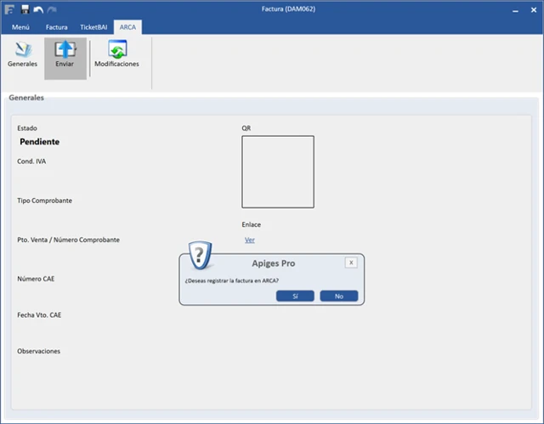Image resolution: width=544 pixels, height=424 pixels.
Task: Follow the Ver link under Enlace
Action: point(249,240)
